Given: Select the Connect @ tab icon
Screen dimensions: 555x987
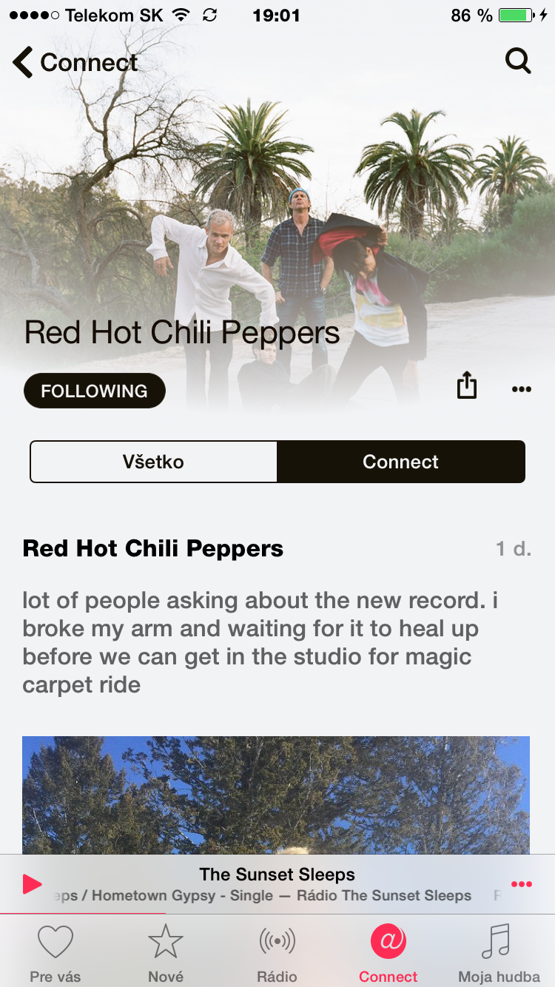Looking at the screenshot, I should [388, 941].
